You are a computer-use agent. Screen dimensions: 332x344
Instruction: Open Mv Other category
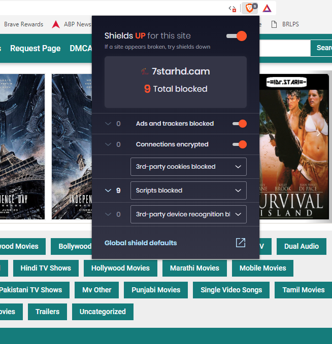pos(97,290)
